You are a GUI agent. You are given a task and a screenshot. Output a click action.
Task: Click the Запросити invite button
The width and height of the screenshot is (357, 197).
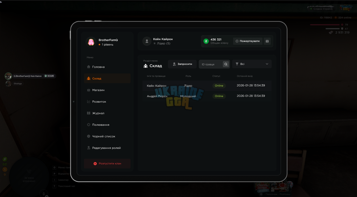tap(182, 64)
